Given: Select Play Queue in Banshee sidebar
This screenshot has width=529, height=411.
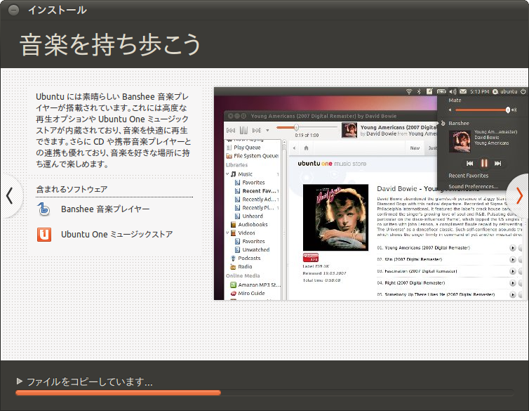Looking at the screenshot, I should click(247, 148).
